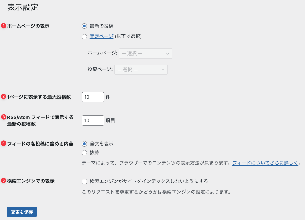Click the red number 4 badge
The image size is (305, 220).
pyautogui.click(x=4, y=144)
